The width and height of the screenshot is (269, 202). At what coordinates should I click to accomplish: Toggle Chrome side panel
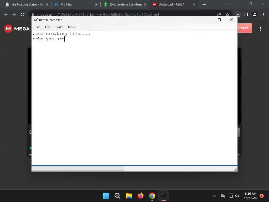click(x=246, y=15)
